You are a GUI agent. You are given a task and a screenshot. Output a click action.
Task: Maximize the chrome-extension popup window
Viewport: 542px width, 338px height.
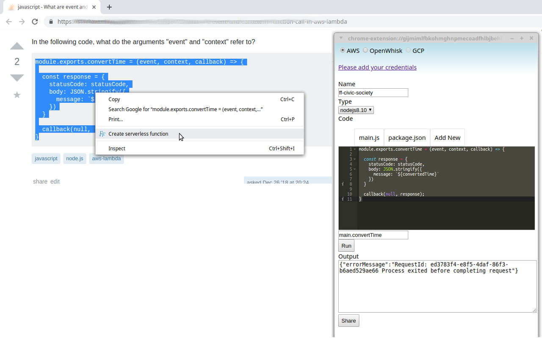522,38
